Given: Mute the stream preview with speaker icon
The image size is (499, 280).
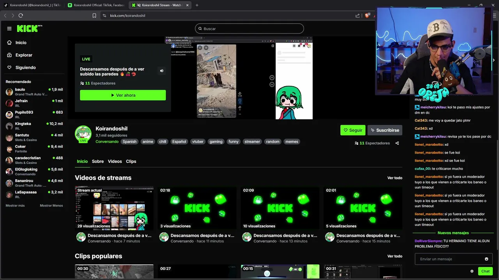Looking at the screenshot, I should pyautogui.click(x=162, y=71).
